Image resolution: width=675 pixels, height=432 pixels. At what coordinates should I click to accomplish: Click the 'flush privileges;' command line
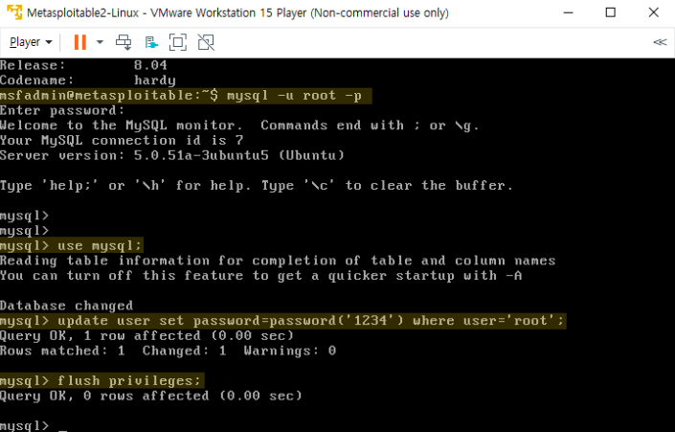click(x=102, y=380)
